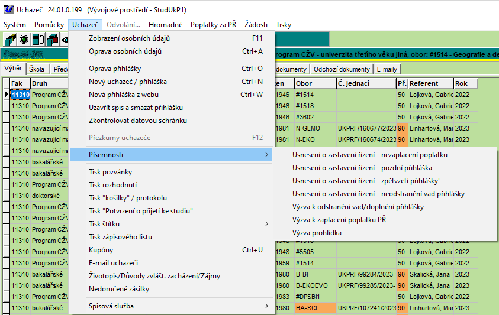Click the stacked cards toolbar icon
Screen dimensions: 499x315
pyautogui.click(x=10, y=40)
